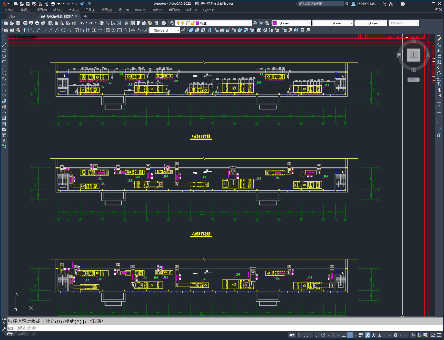
Task: Select the Radius dimension tool
Action: (x=52, y=30)
